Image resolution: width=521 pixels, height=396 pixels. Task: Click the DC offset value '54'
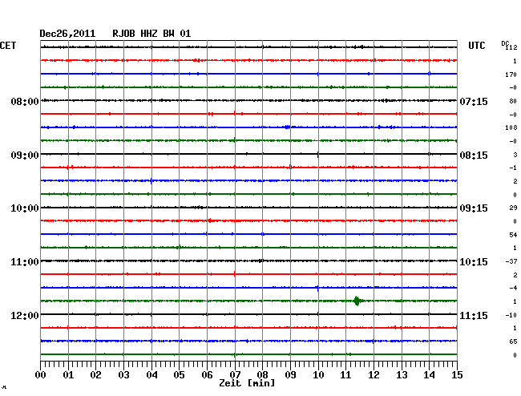coord(513,235)
